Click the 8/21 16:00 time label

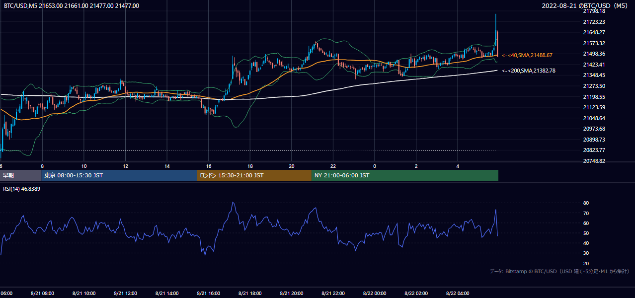click(209, 293)
